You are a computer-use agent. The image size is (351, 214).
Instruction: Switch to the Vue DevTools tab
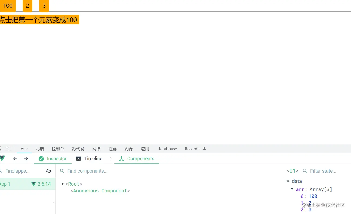click(24, 149)
